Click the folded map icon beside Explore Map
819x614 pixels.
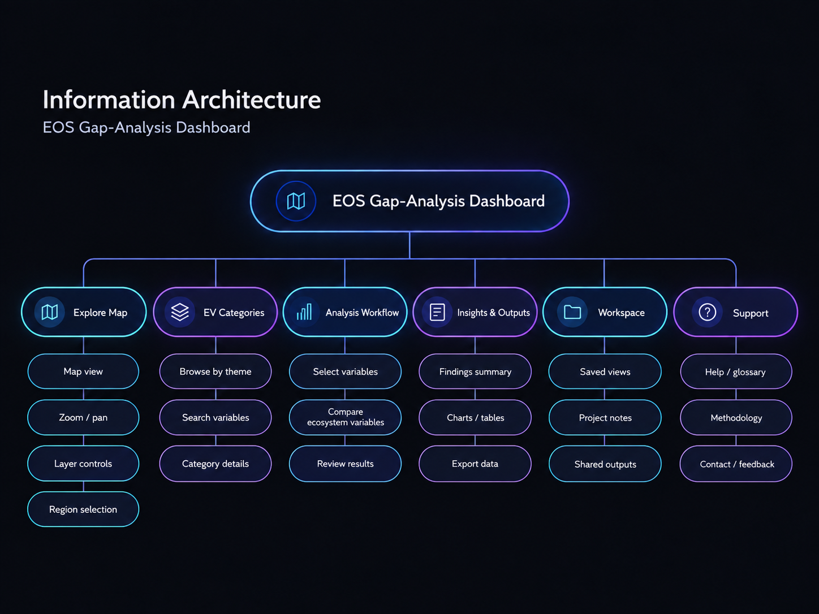coord(50,312)
